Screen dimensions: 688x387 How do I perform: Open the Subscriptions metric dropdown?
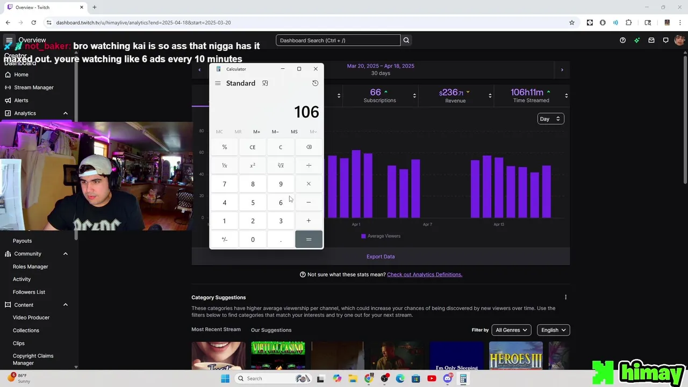[x=414, y=96]
